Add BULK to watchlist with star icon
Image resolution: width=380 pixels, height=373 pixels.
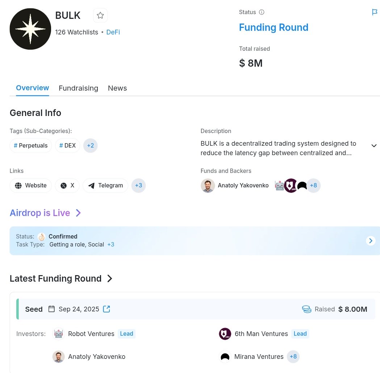(x=100, y=15)
